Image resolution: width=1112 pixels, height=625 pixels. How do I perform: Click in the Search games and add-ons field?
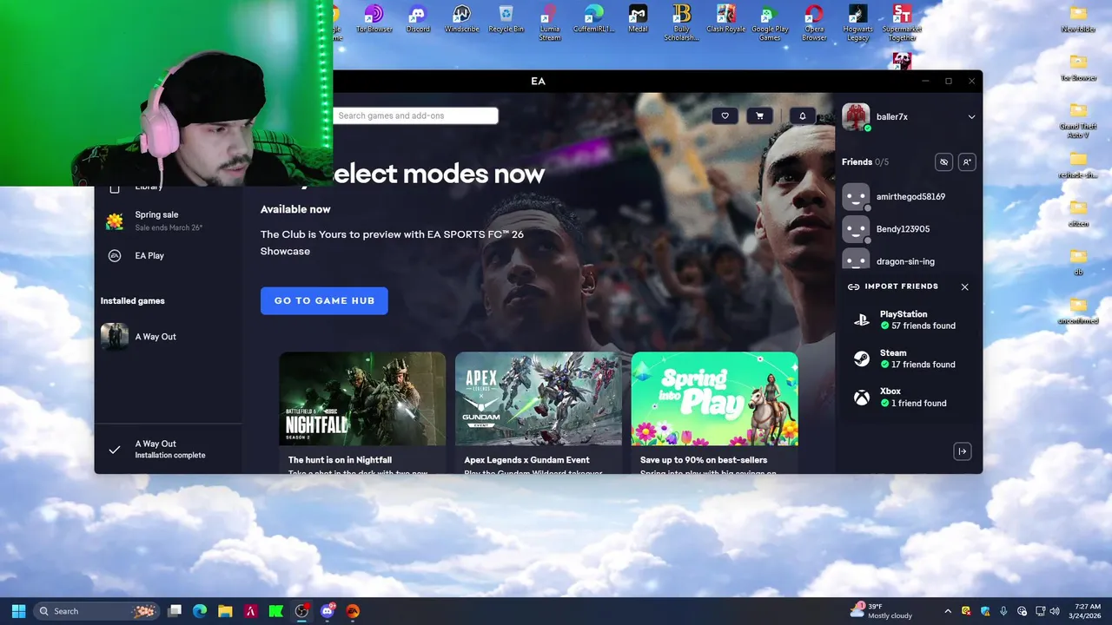pos(415,115)
